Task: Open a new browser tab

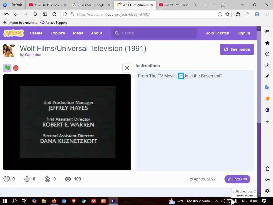Action: click(x=205, y=5)
